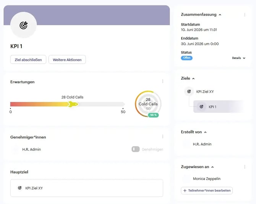Toggle the Genehmigen switch
This screenshot has width=256, height=204.
pyautogui.click(x=136, y=149)
